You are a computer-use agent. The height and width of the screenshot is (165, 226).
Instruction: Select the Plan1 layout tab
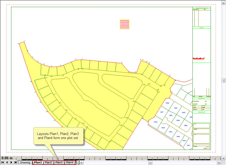[x=38, y=162]
